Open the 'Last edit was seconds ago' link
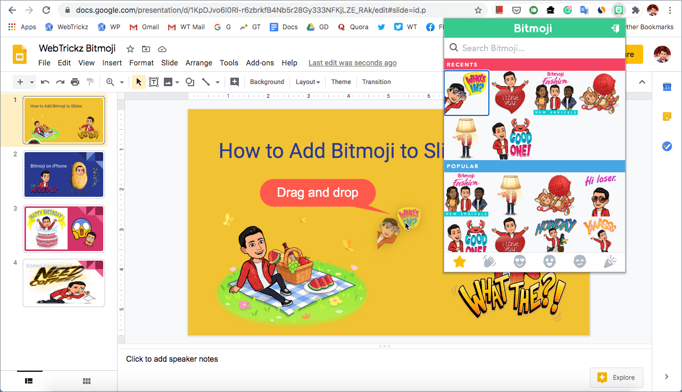This screenshot has height=392, width=682. (353, 63)
